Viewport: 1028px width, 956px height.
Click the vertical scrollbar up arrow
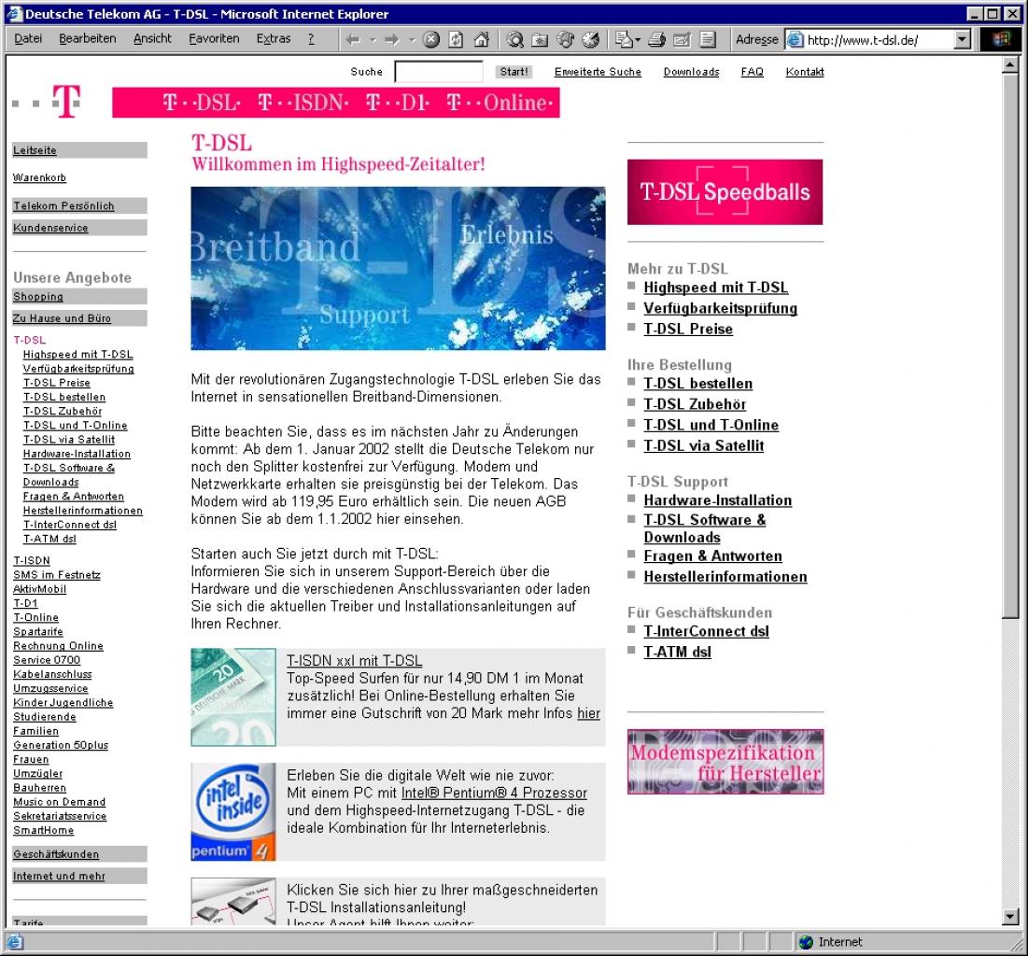[x=1009, y=65]
